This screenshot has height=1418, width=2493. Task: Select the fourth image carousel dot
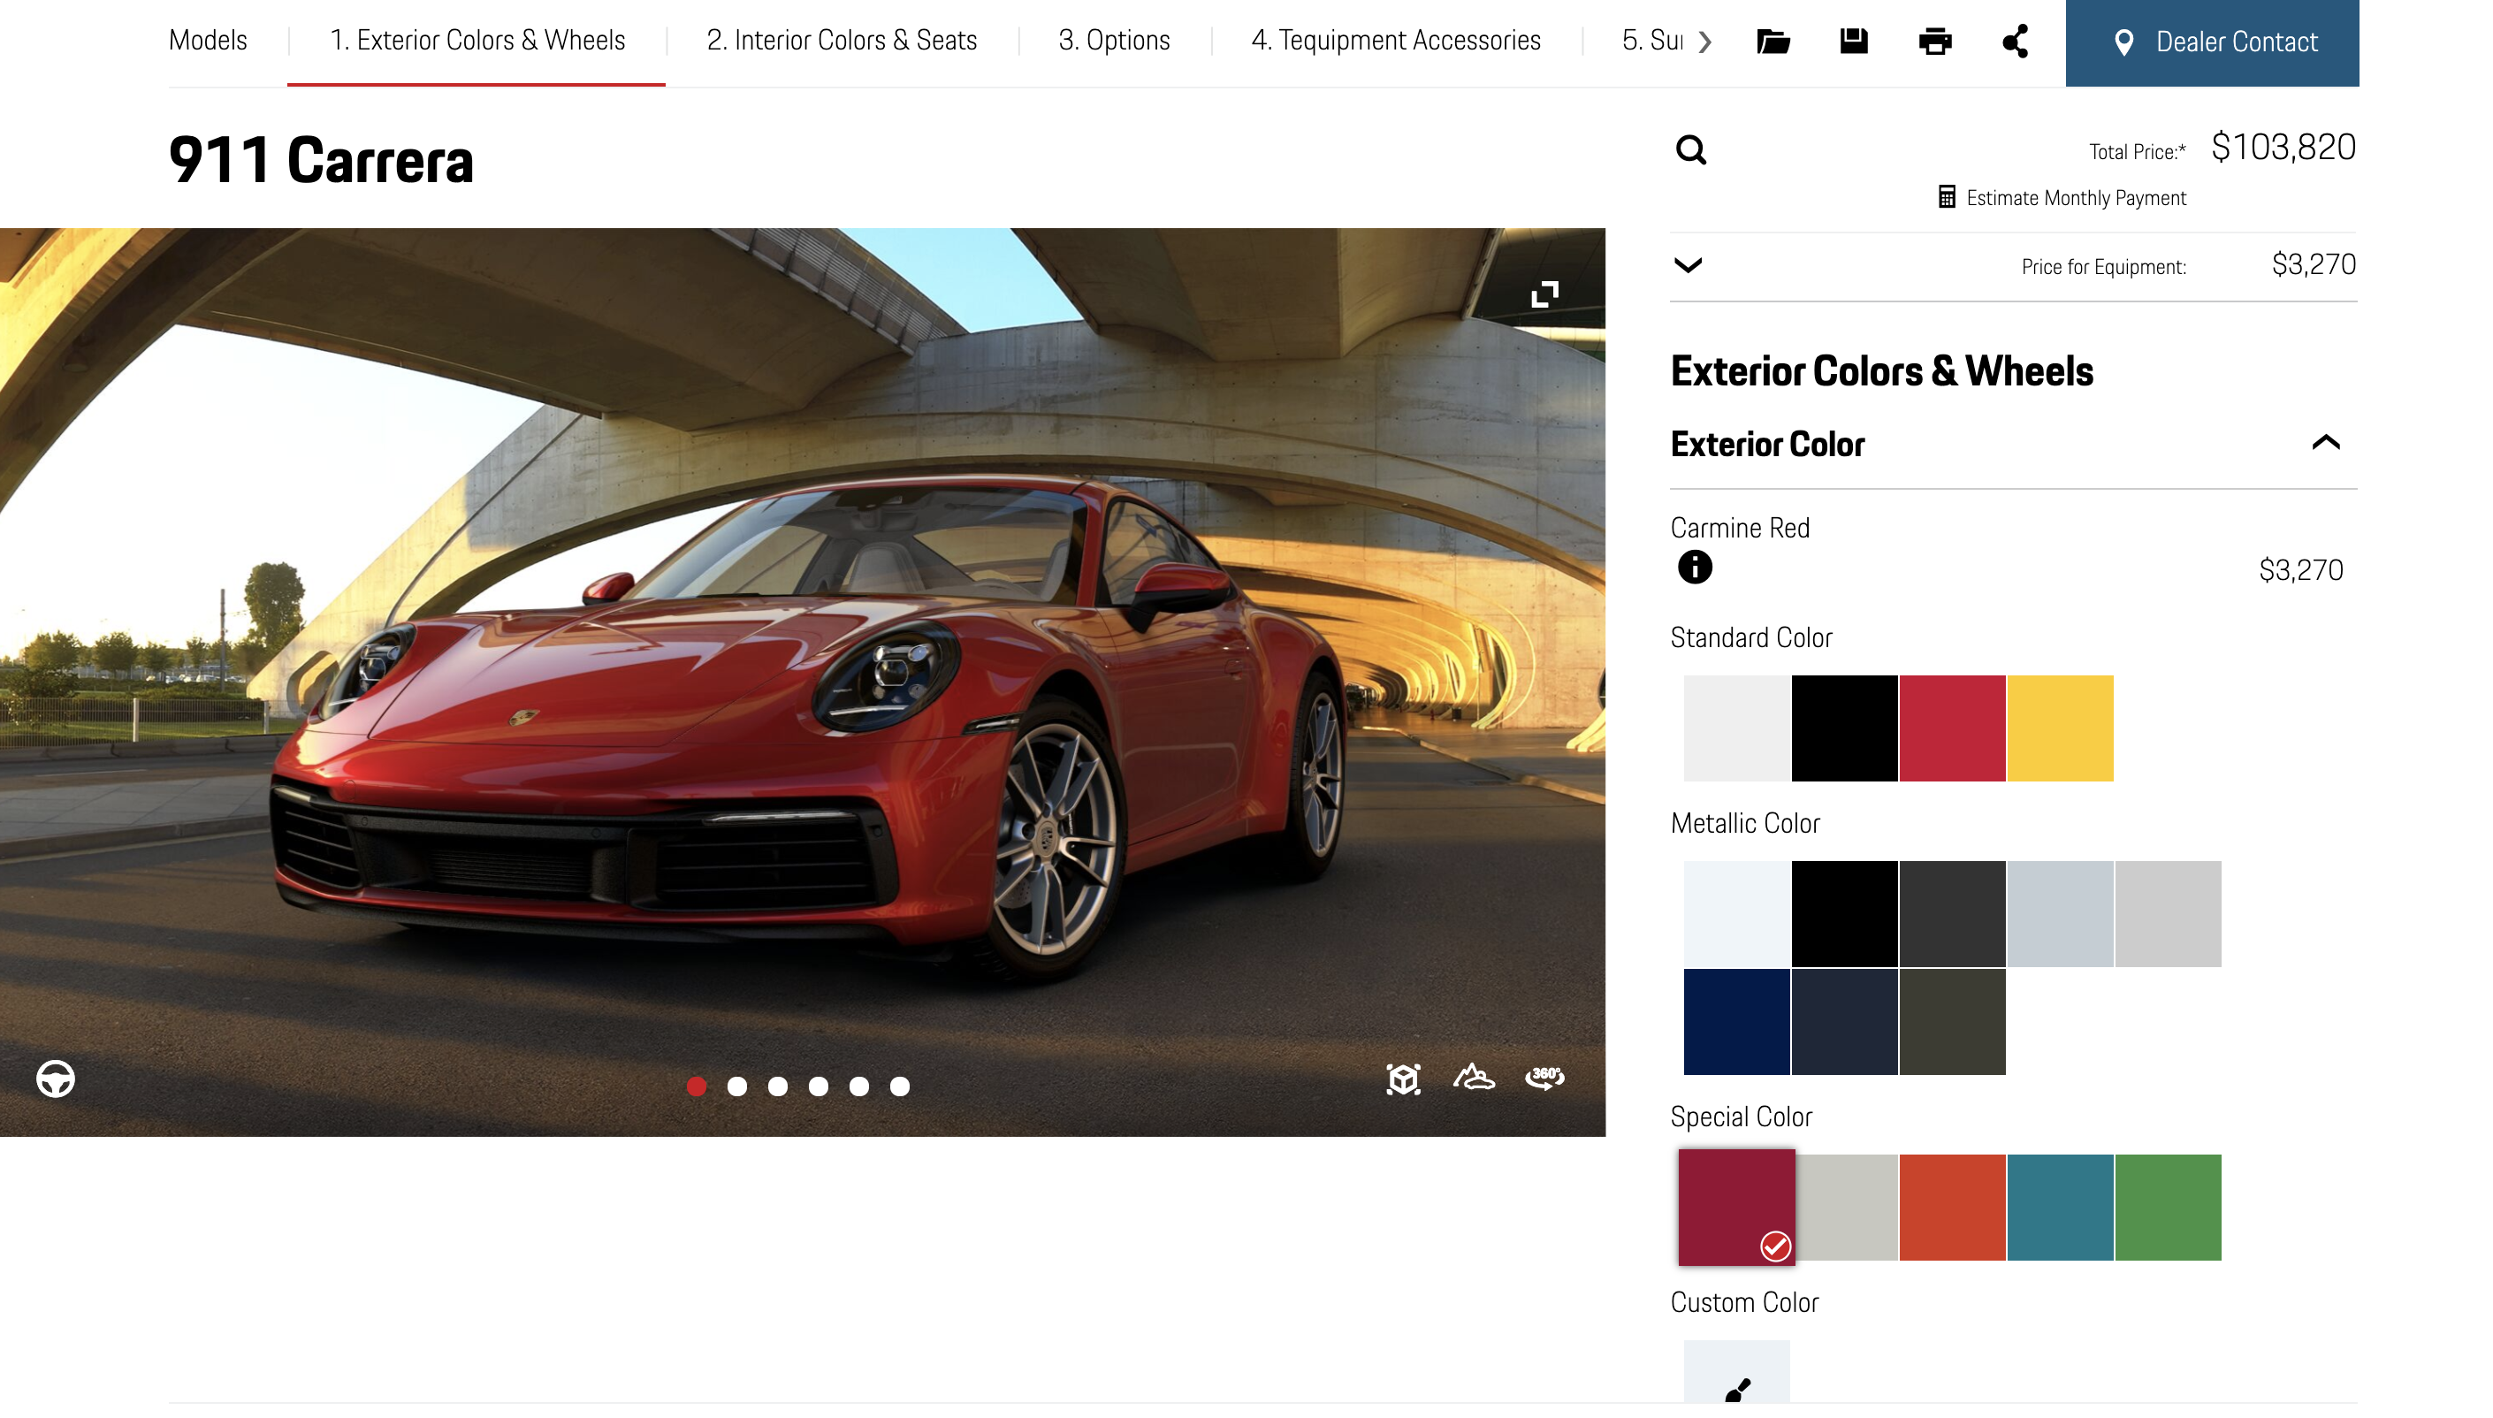818,1086
